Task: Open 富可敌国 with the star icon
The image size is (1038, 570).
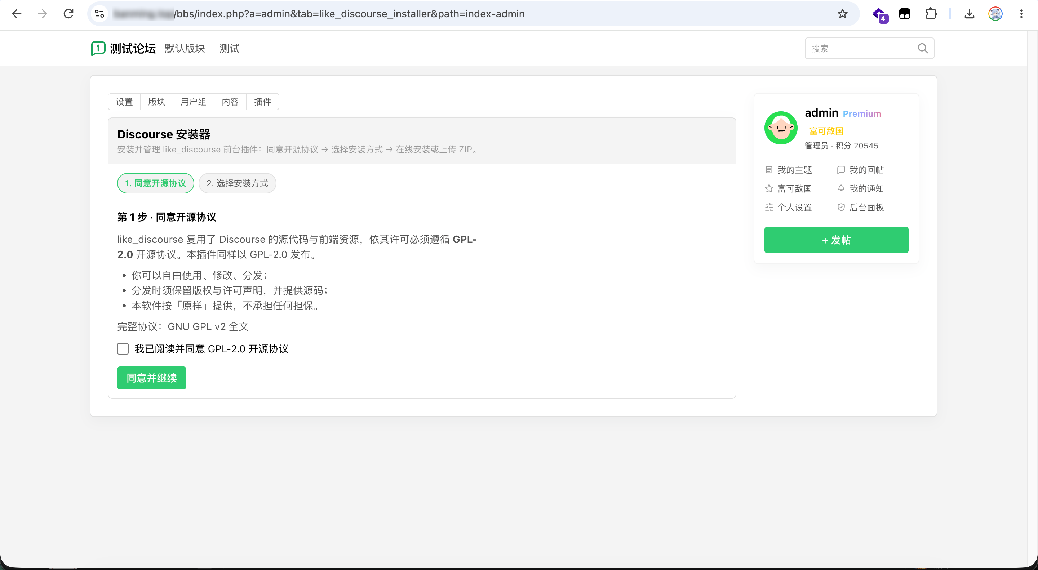Action: pyautogui.click(x=789, y=188)
